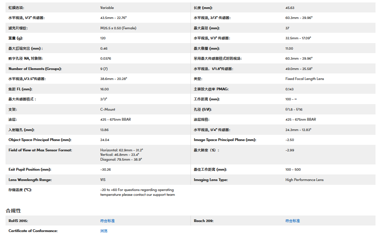380x241 pixels.
Task: Click the Exit Pupil Position (mm) label
Action: [30, 170]
